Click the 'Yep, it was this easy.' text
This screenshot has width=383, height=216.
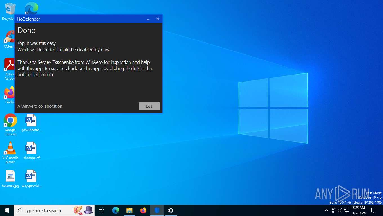coord(37,43)
